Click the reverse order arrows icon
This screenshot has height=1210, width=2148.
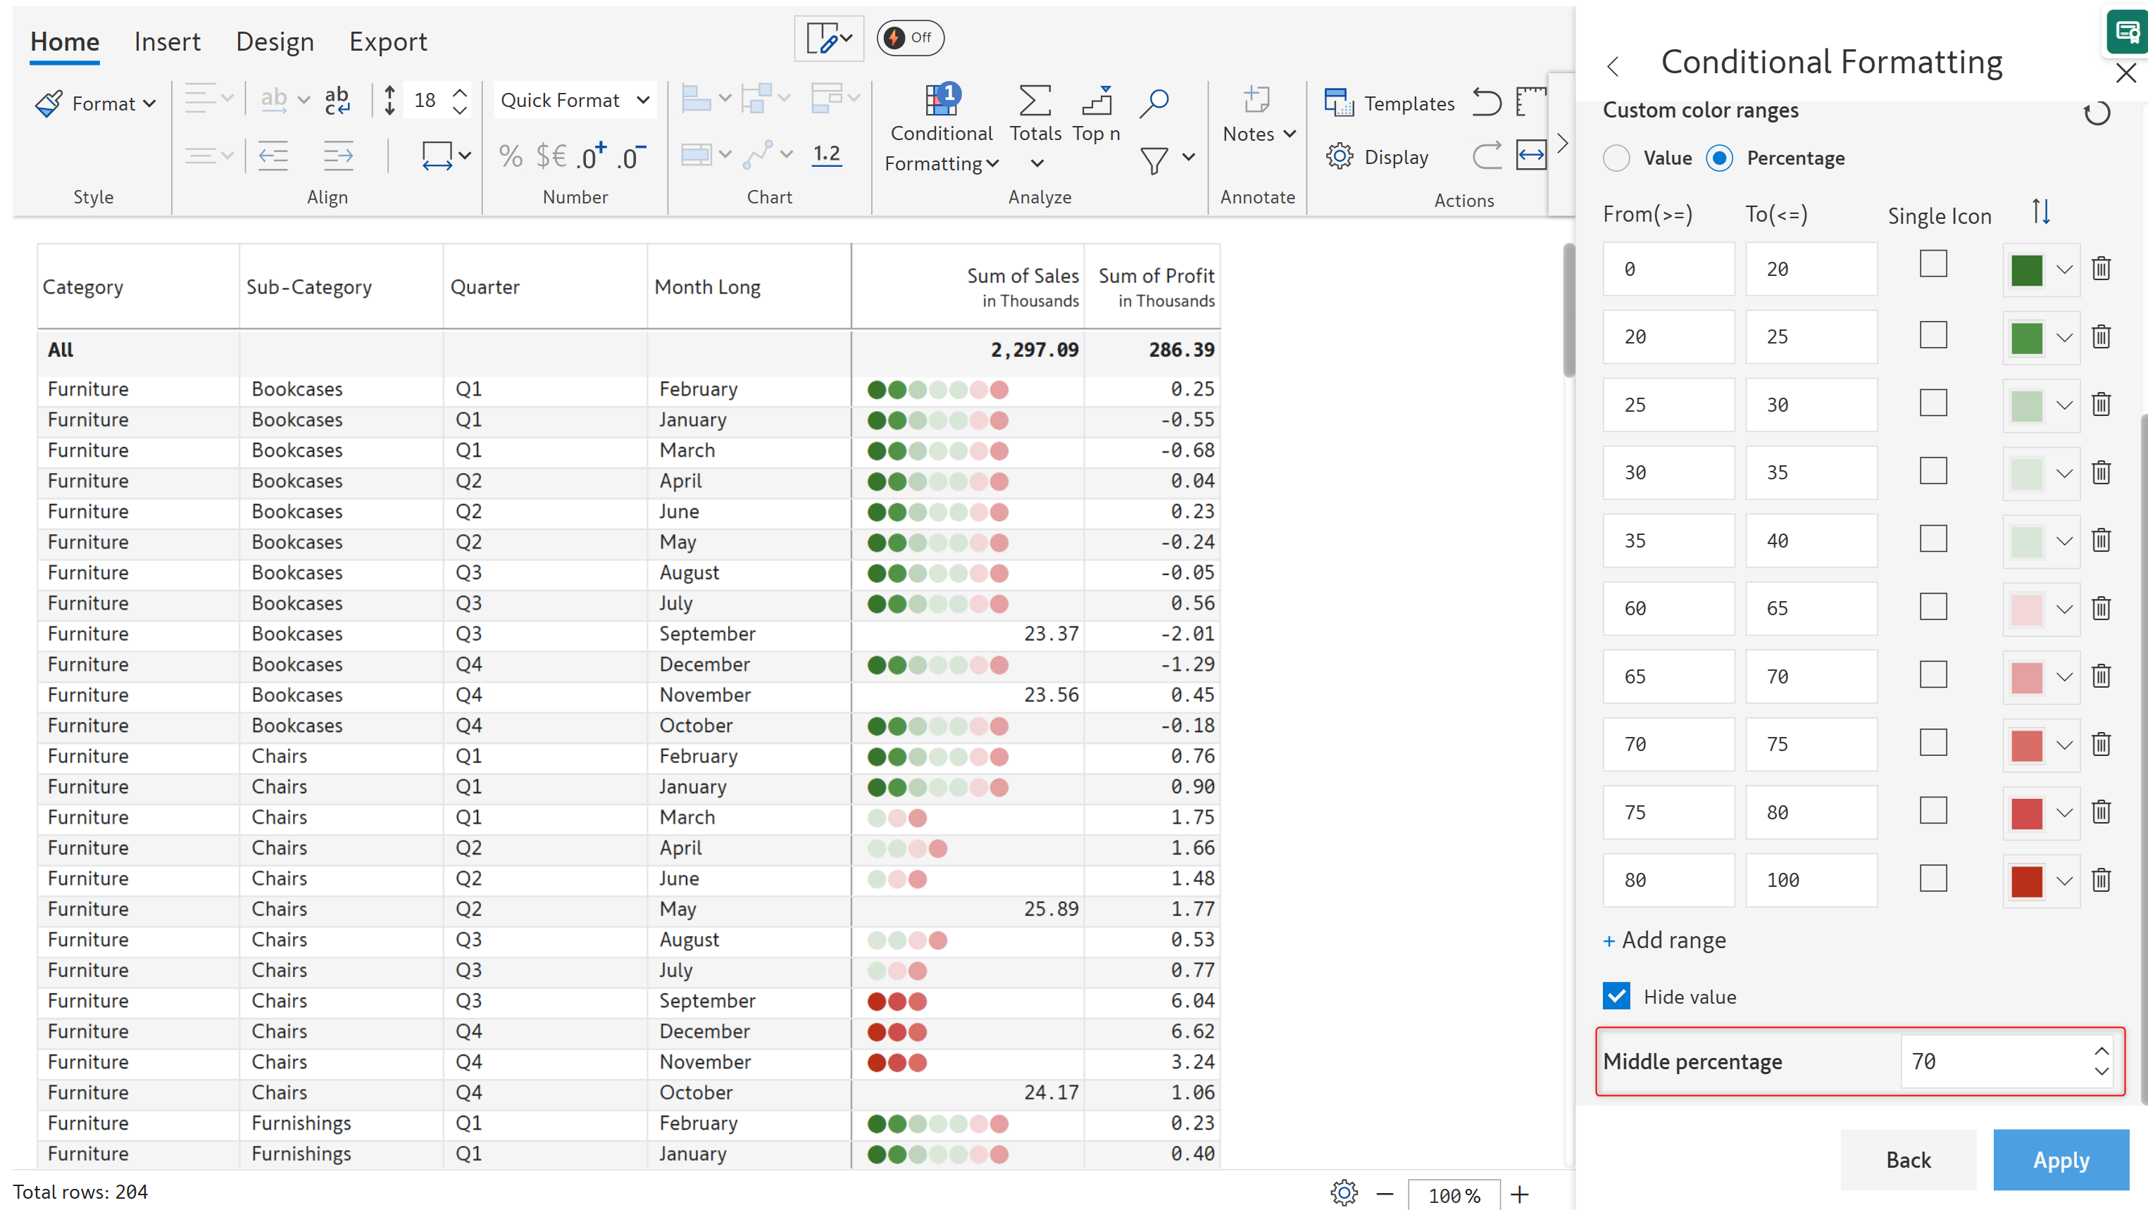(2040, 213)
